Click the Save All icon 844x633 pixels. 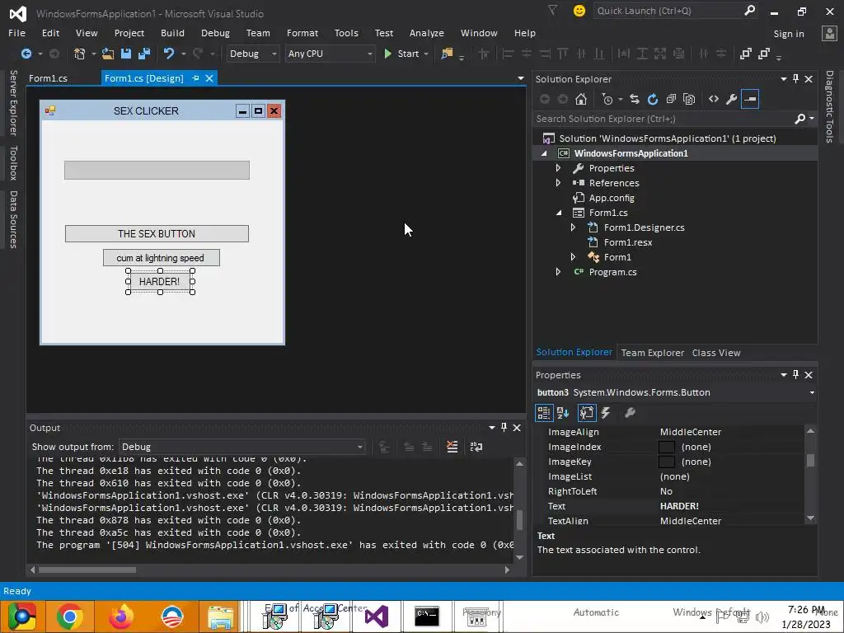tap(144, 54)
